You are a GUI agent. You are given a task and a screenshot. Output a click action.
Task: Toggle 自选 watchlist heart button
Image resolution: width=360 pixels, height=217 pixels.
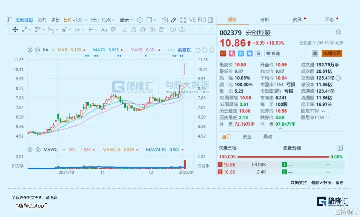[273, 53]
